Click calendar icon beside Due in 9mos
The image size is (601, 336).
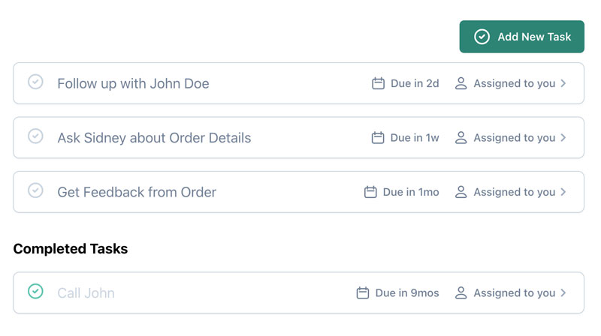coord(363,292)
